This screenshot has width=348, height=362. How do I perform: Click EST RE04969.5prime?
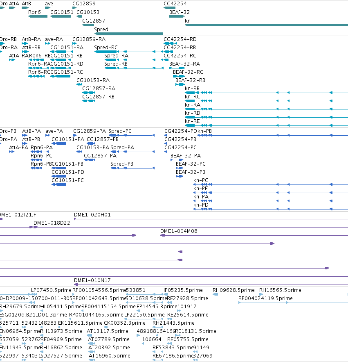tap(61, 339)
